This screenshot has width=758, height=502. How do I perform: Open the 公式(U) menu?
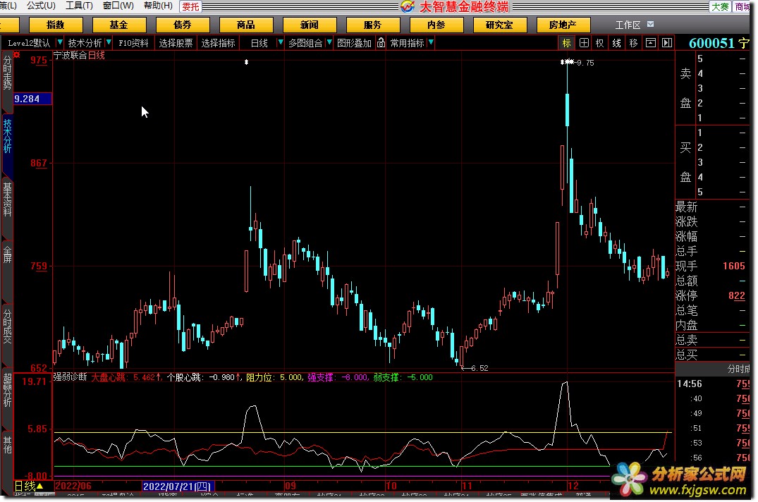pyautogui.click(x=41, y=6)
